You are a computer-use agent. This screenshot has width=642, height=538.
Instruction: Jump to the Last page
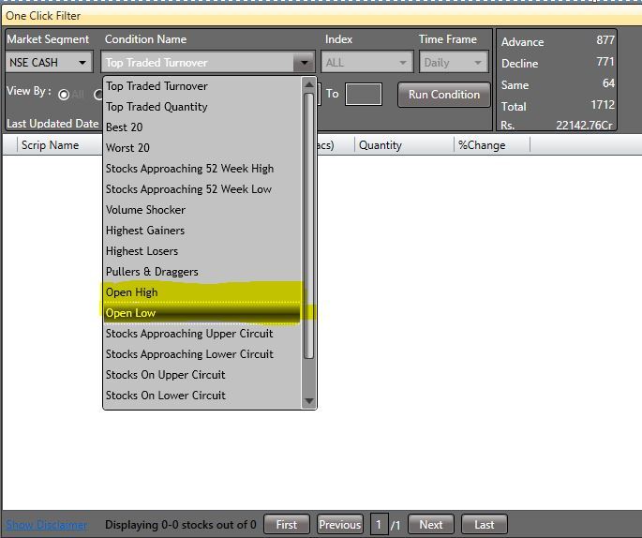click(484, 525)
